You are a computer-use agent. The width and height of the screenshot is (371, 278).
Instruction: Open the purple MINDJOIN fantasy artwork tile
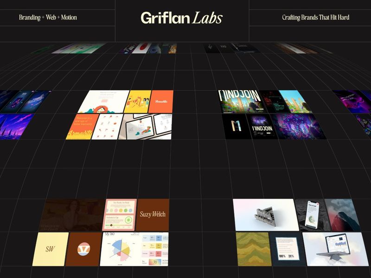click(299, 126)
